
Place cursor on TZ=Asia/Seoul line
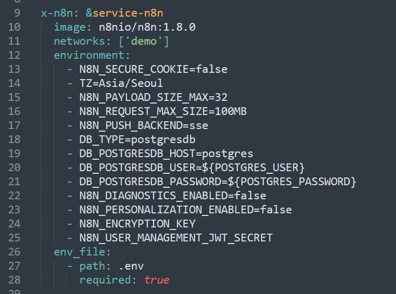pyautogui.click(x=121, y=83)
